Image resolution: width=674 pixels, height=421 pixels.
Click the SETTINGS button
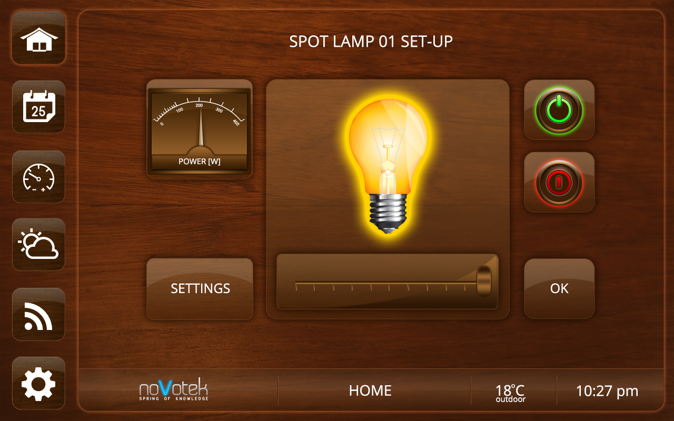pos(200,288)
